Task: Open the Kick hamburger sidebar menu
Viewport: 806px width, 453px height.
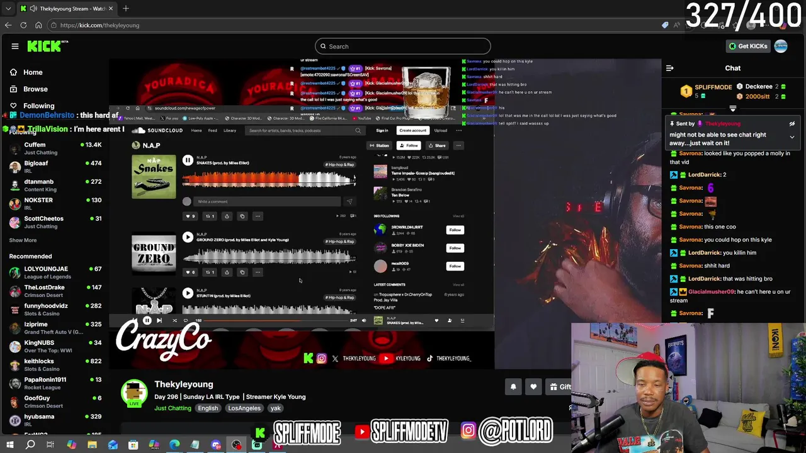Action: point(14,46)
